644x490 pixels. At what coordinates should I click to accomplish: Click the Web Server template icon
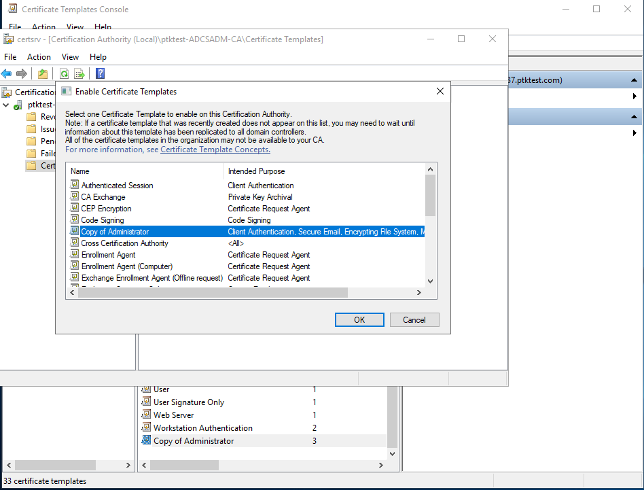(146, 415)
